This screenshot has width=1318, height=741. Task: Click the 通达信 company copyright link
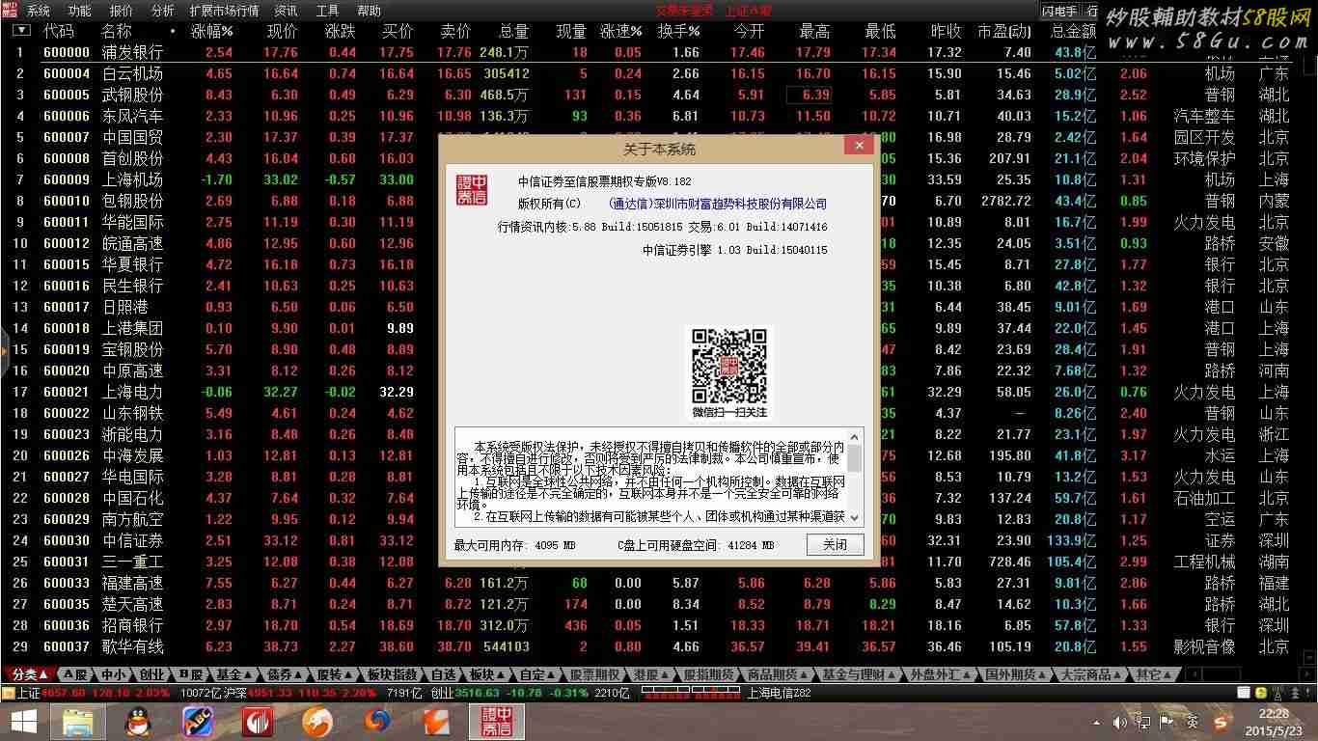tap(718, 204)
